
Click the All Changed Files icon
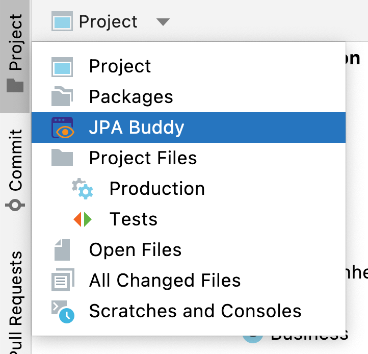pos(63,281)
